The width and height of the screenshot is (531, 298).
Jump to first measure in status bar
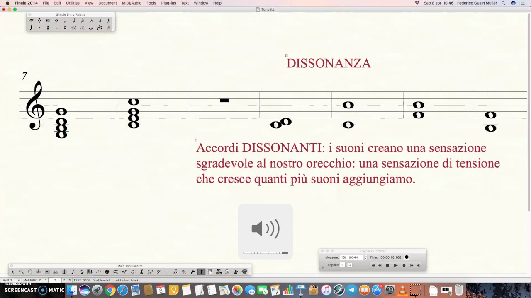click(x=40, y=280)
